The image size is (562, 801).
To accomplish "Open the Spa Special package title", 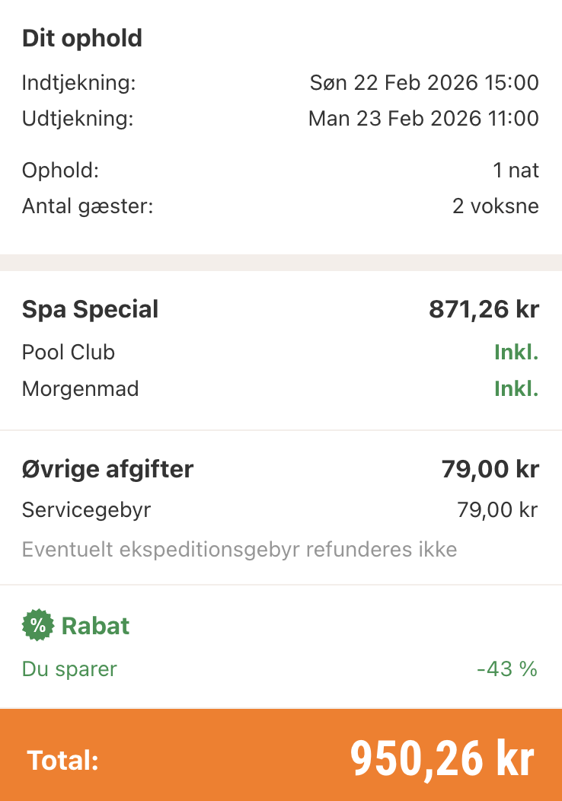I will point(90,309).
